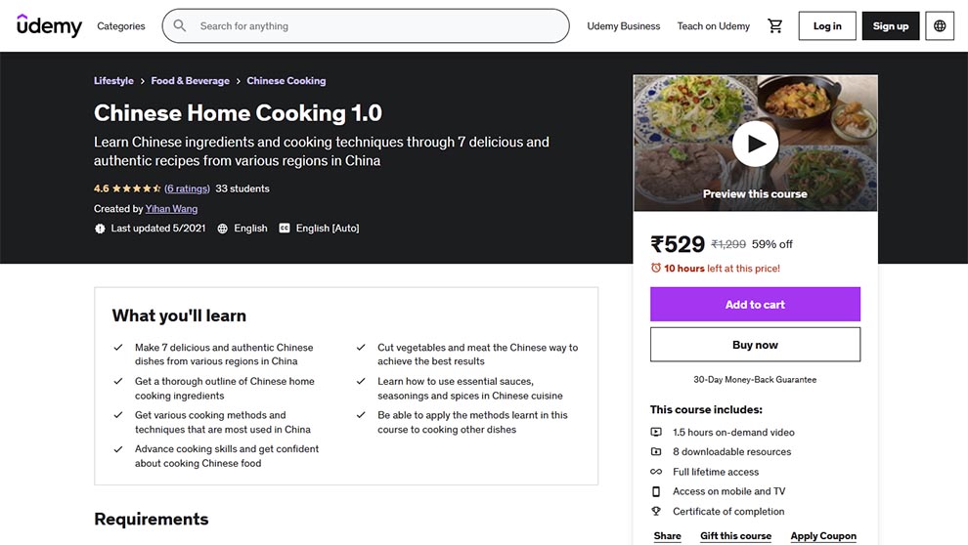Open Food & Beverage breadcrumb
The image size is (968, 545).
pyautogui.click(x=190, y=81)
